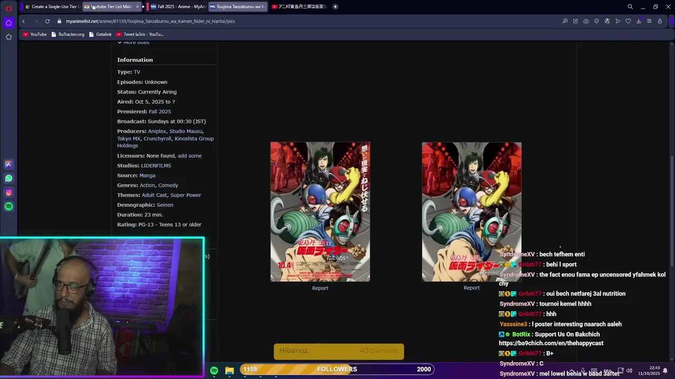Switch to the Toujima Tanzaburou wa tab

(237, 7)
